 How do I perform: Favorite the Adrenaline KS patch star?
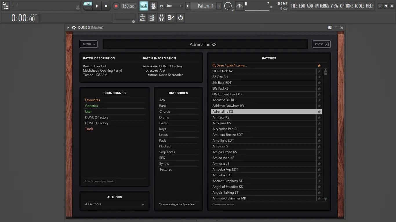[x=319, y=112]
